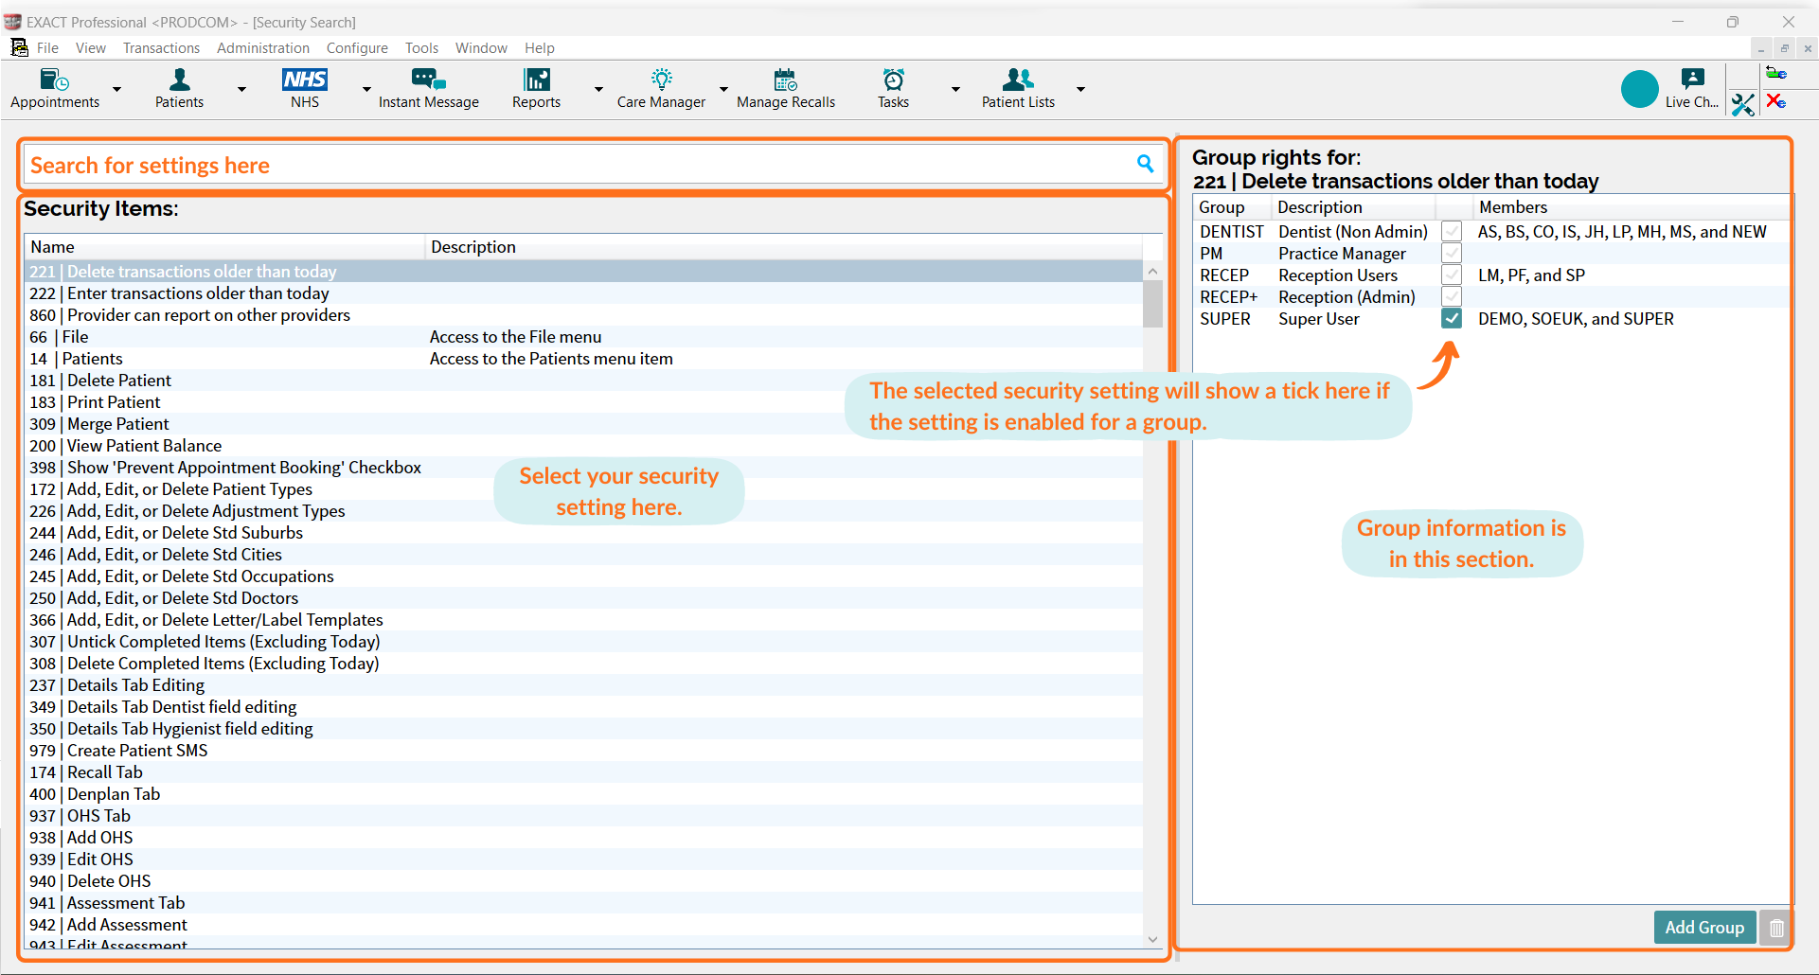Open Manage Recalls
This screenshot has height=975, width=1819.
point(786,89)
